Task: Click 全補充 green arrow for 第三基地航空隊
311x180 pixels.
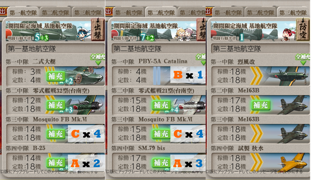Action: (x=303, y=60)
